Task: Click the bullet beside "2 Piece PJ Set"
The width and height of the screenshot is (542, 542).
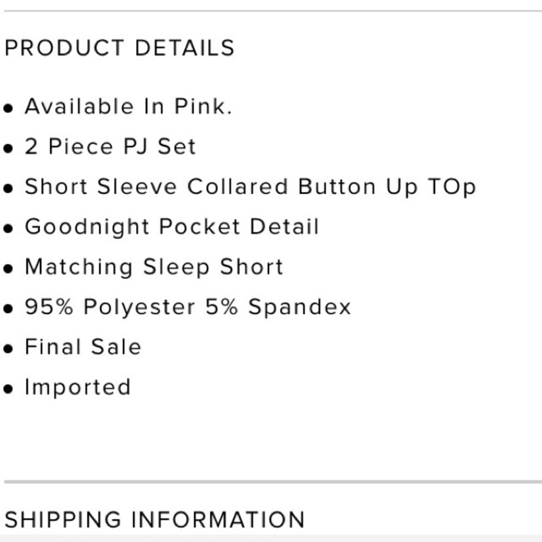Action: tap(8, 148)
